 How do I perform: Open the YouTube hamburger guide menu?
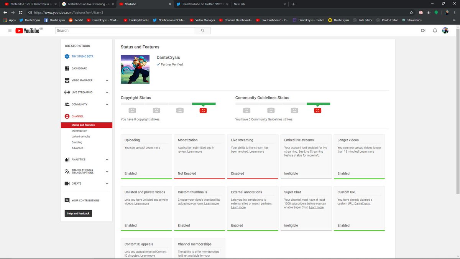pyautogui.click(x=10, y=30)
